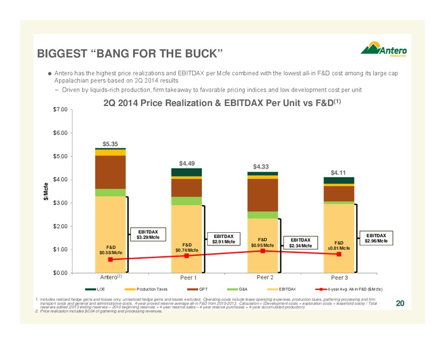Click the F&D $0.58/Mcfe label
This screenshot has width=445, height=344.
[x=111, y=250]
